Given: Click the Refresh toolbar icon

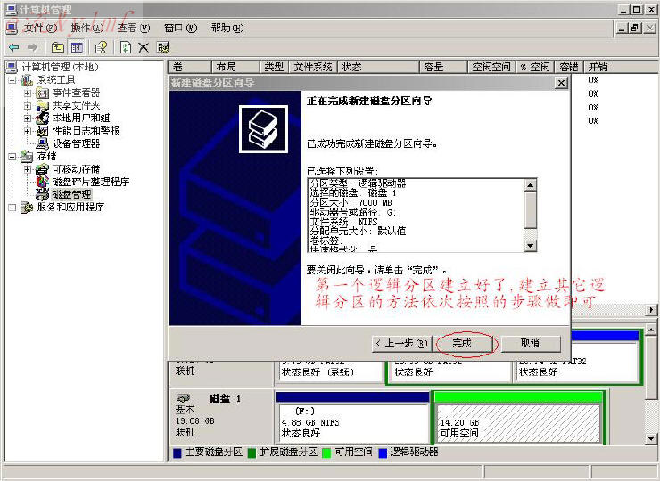Looking at the screenshot, I should click(126, 47).
